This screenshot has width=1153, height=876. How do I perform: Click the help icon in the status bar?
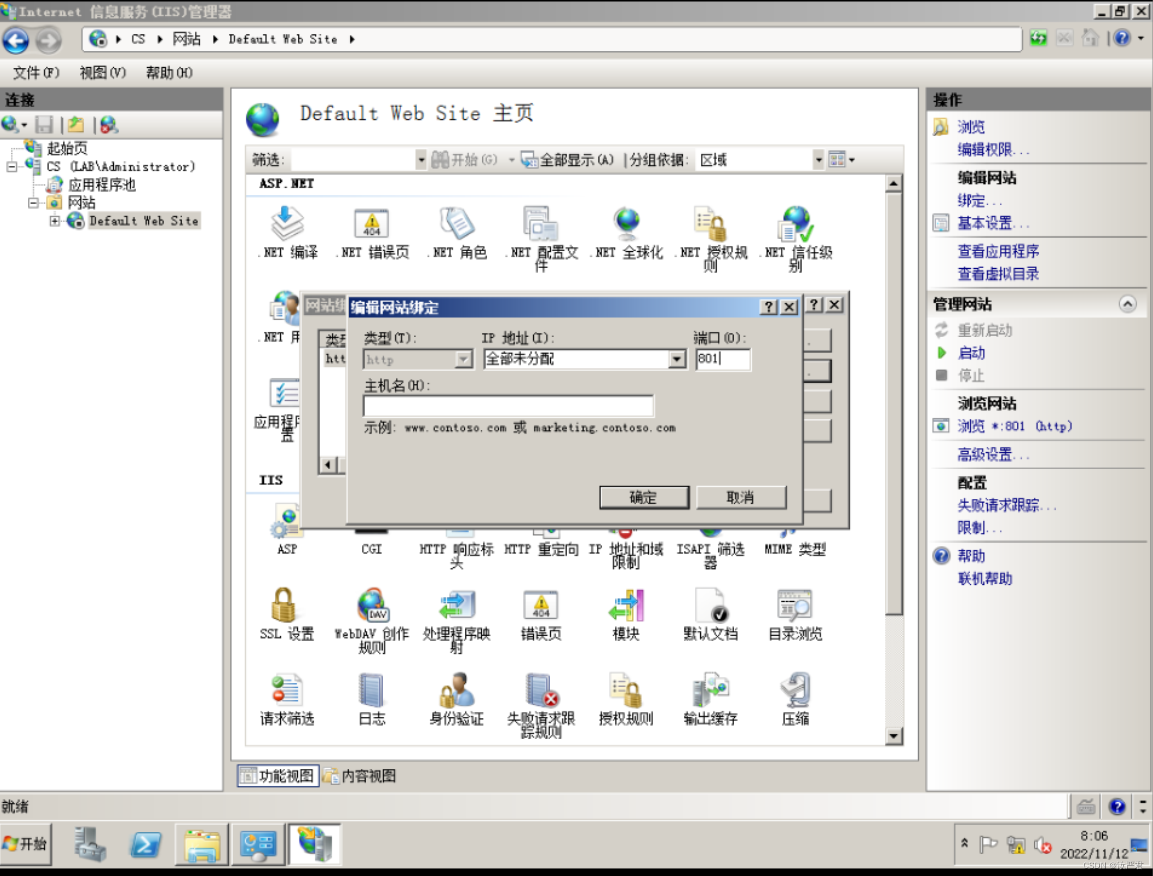pos(1117,806)
